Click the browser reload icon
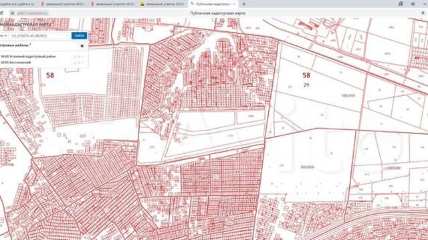This screenshot has width=428, height=240. point(1,13)
